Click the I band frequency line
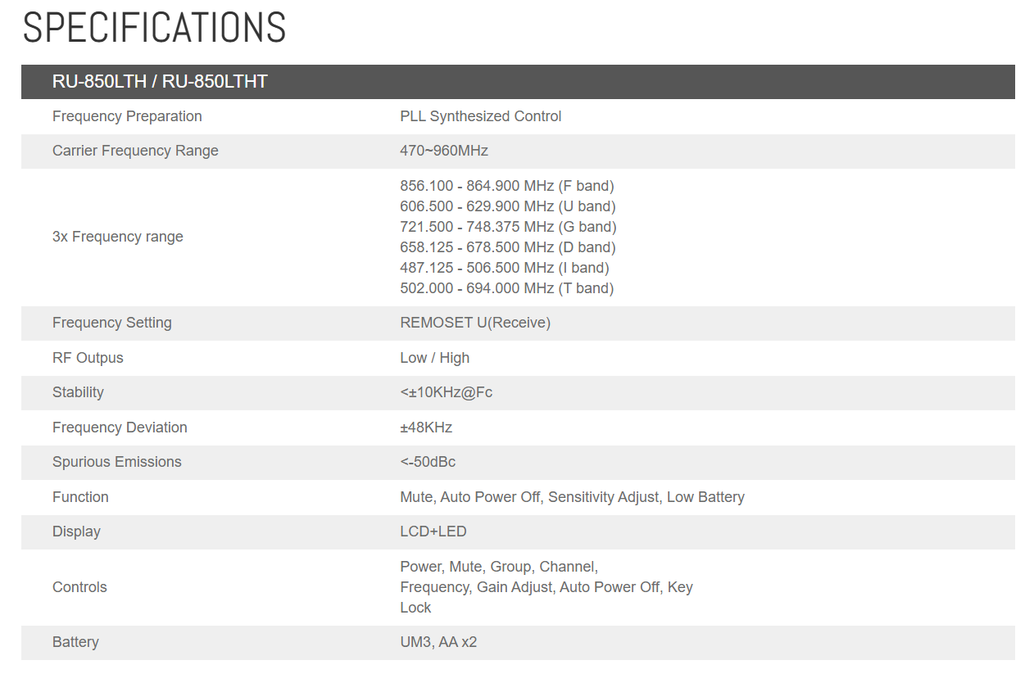Screen dimensions: 1025x674 504,268
